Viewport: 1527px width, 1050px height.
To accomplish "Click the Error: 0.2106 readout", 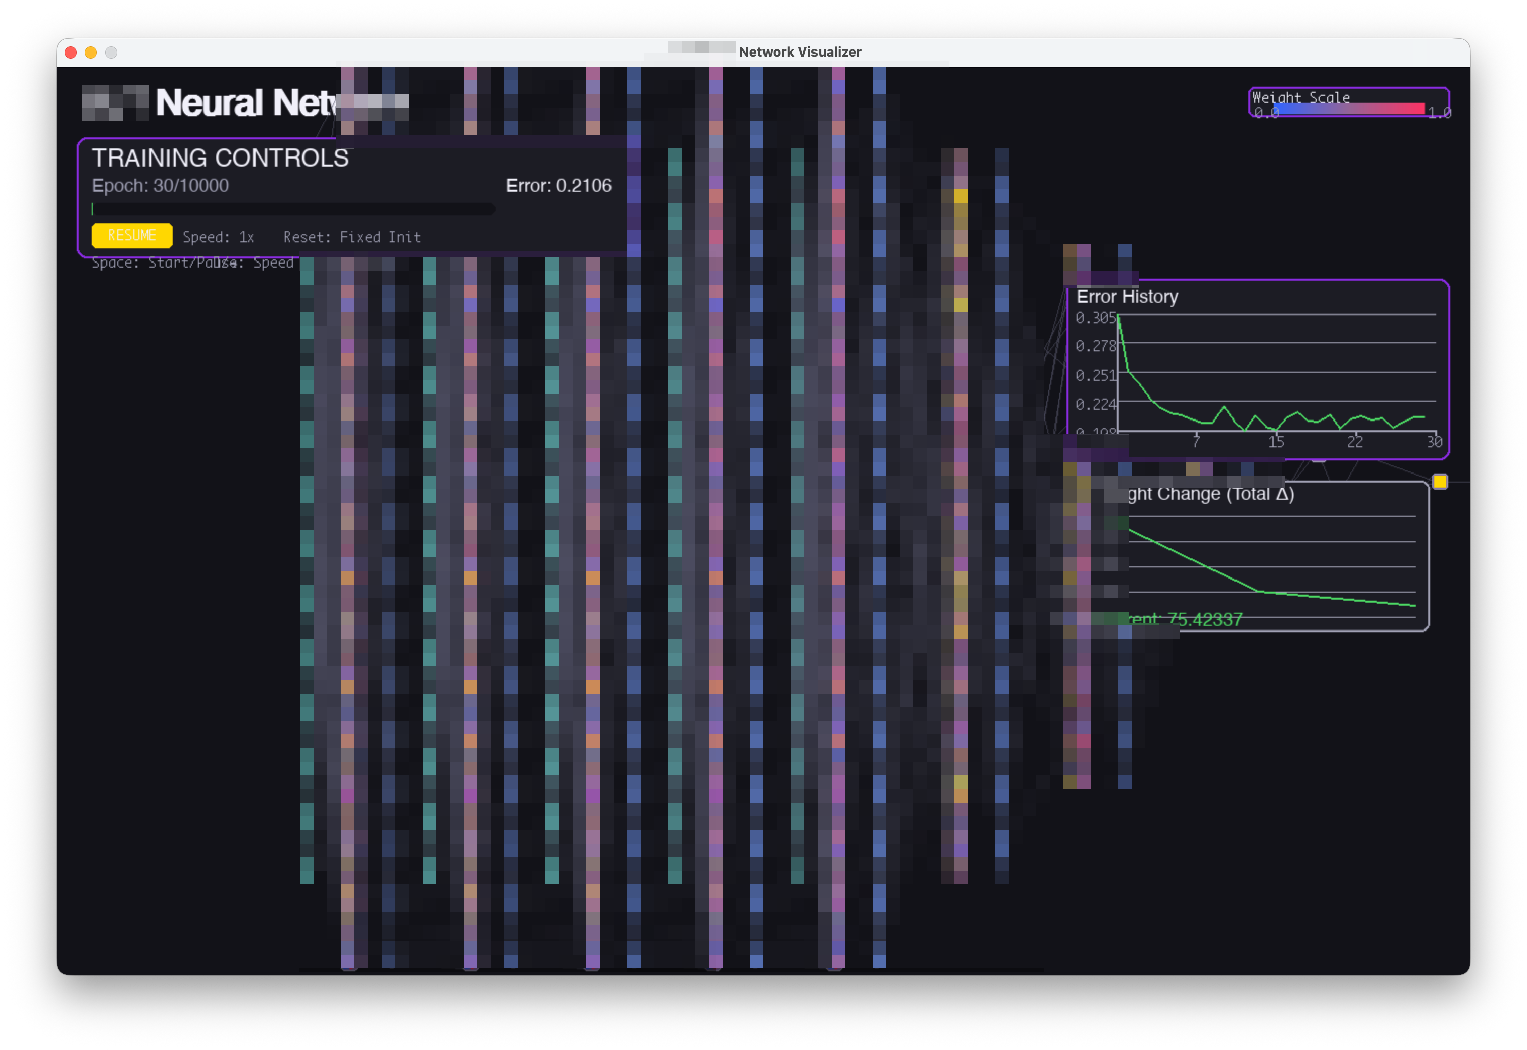I will (558, 186).
